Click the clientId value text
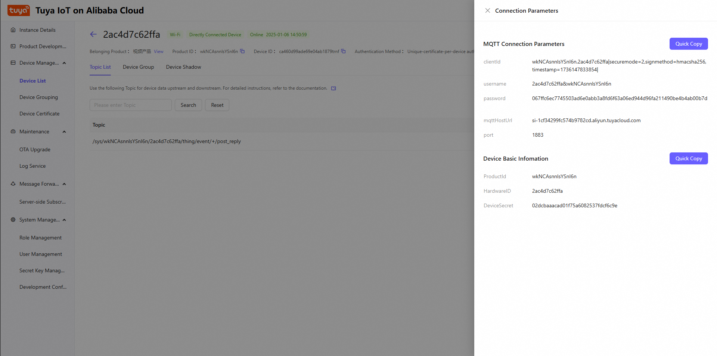 point(619,66)
